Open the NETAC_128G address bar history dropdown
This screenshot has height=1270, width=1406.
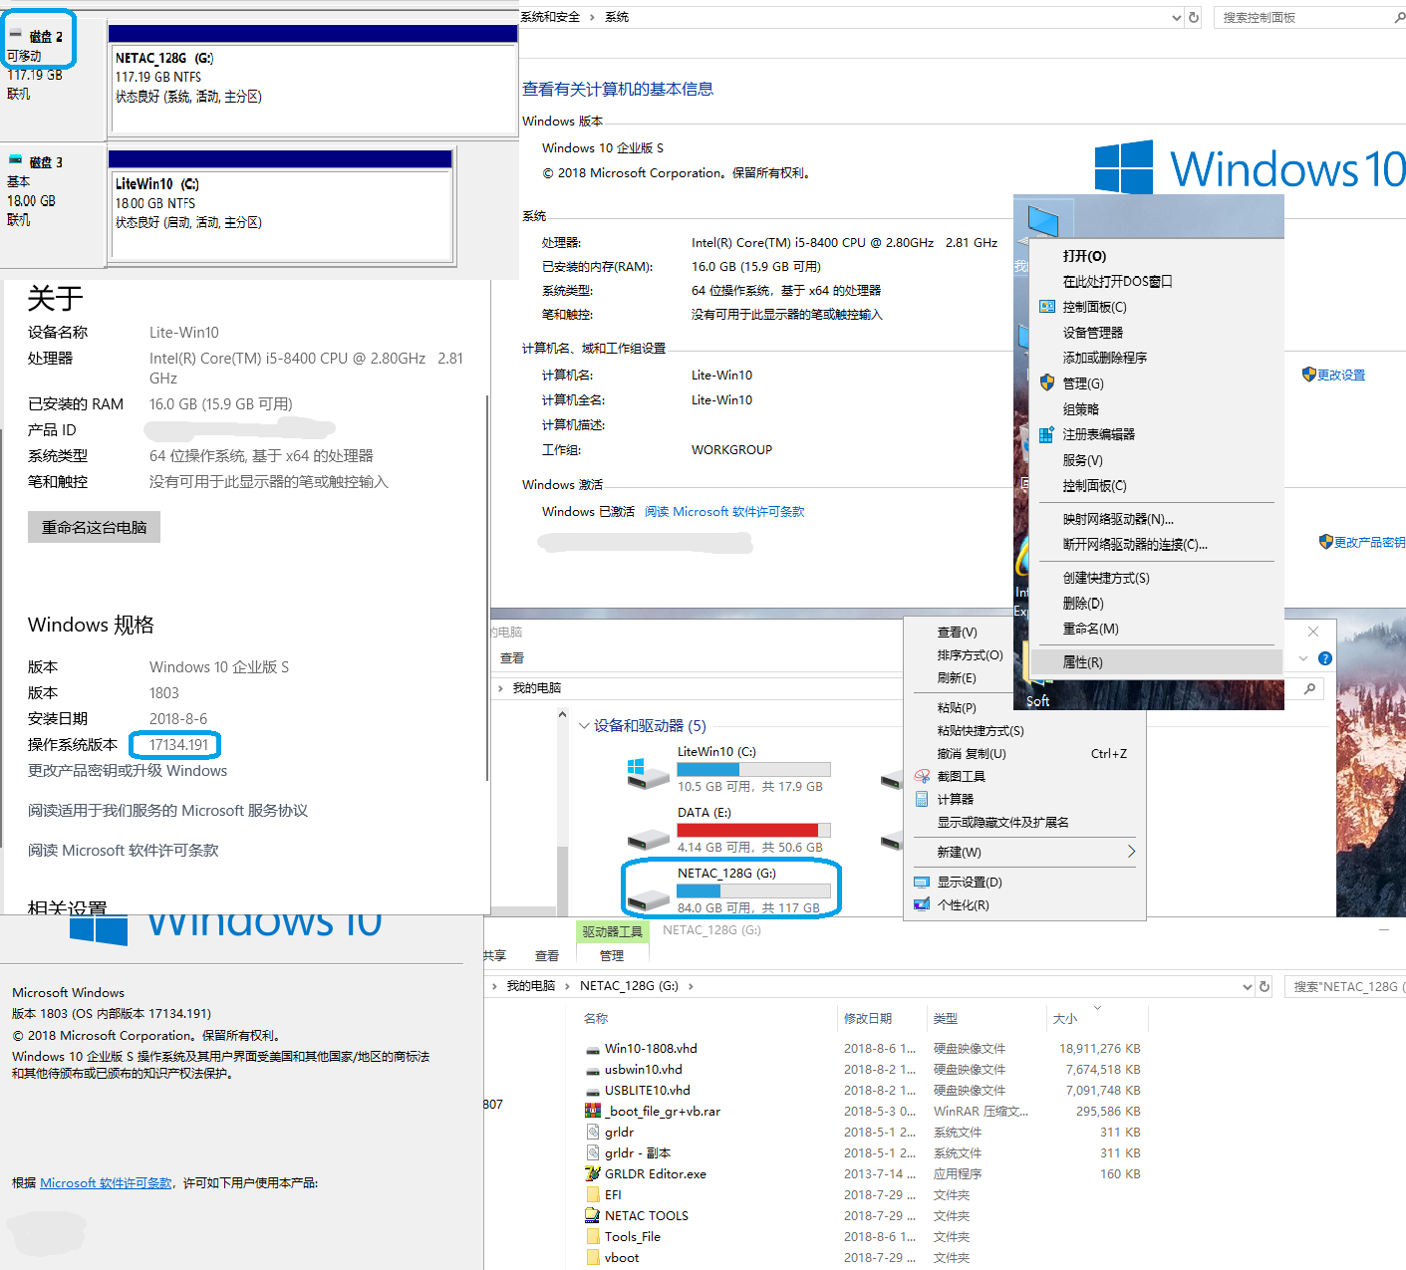pyautogui.click(x=1248, y=986)
